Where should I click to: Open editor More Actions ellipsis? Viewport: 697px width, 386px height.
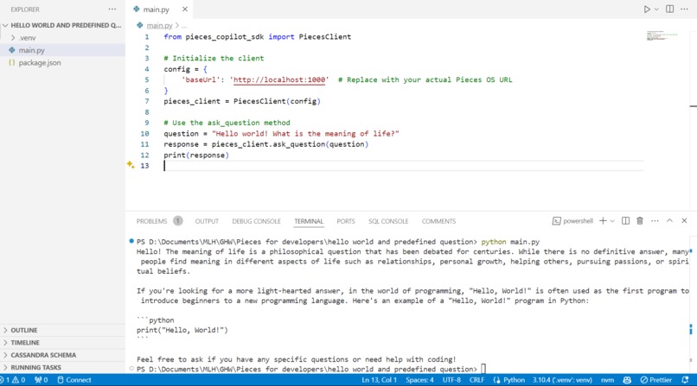click(x=684, y=9)
